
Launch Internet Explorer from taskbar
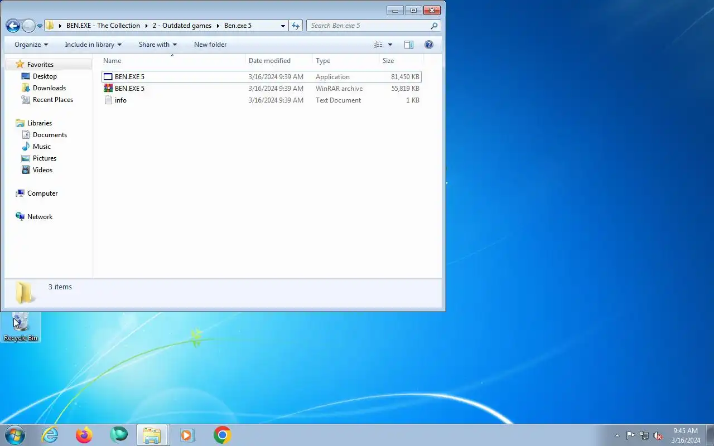[50, 435]
